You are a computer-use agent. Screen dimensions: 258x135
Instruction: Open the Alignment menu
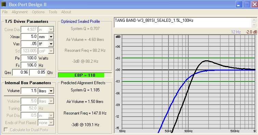pyautogui.click(x=20, y=12)
